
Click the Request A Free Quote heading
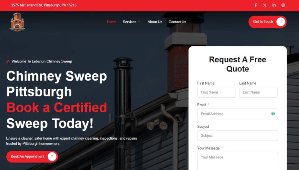click(238, 64)
